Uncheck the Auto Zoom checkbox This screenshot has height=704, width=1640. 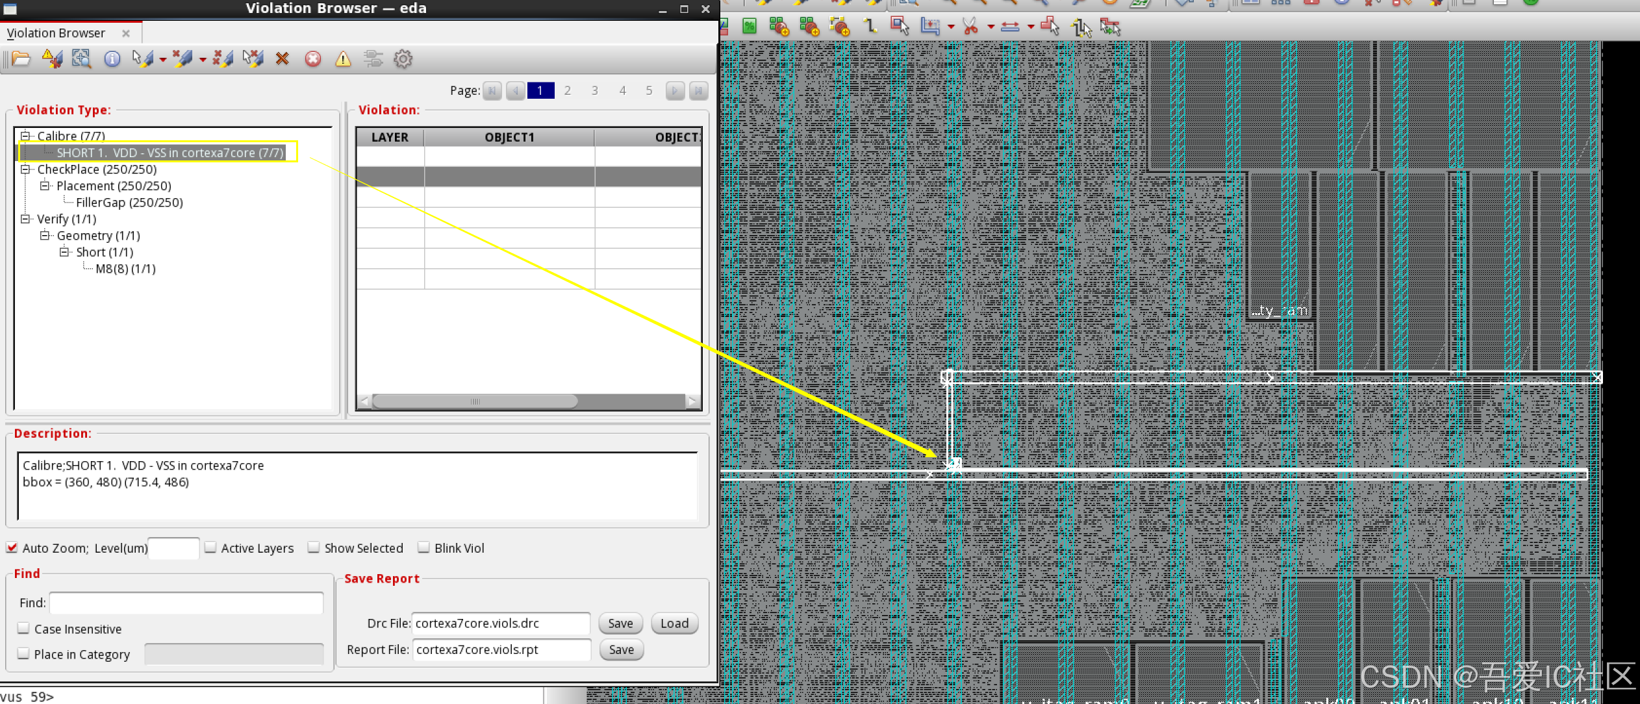(x=12, y=547)
